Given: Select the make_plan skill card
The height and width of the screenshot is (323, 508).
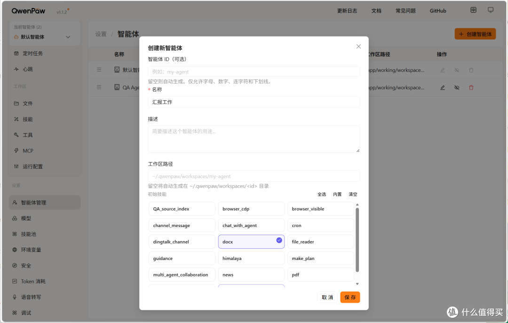Looking at the screenshot, I should pyautogui.click(x=320, y=258).
